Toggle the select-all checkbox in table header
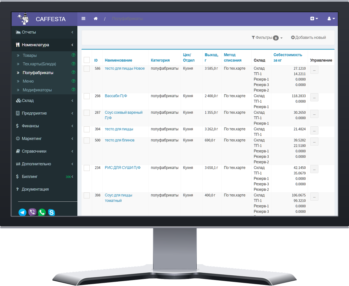The image size is (349, 286). click(87, 60)
